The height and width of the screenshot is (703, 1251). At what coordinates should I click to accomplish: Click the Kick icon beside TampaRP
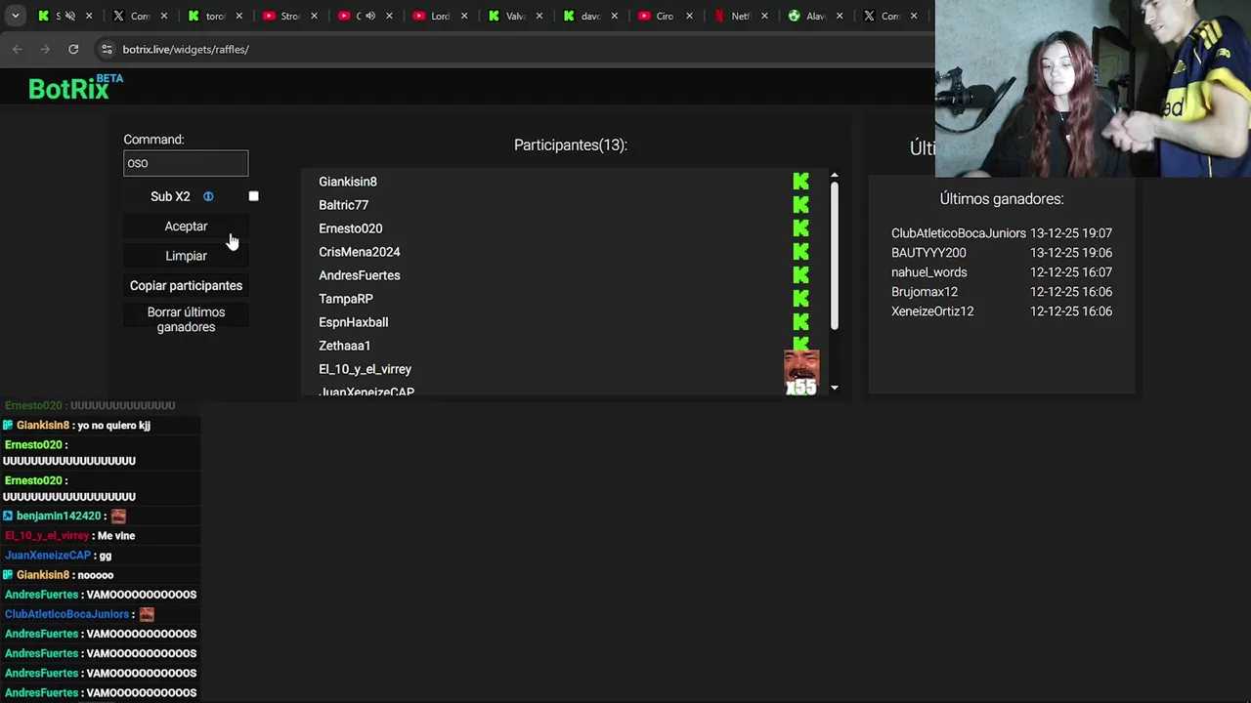[800, 299]
